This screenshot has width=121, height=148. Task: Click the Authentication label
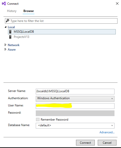[18, 98]
